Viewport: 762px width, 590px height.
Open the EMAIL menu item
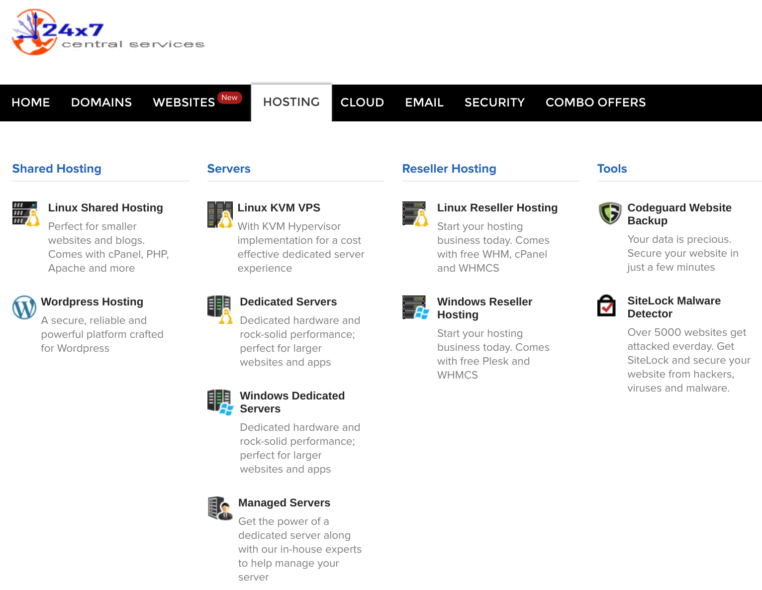(424, 102)
